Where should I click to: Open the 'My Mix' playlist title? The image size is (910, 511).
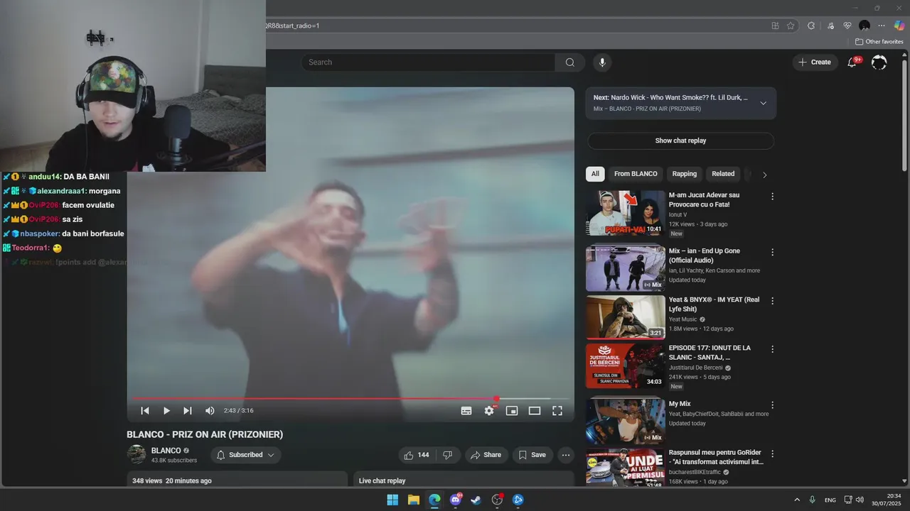tap(680, 404)
